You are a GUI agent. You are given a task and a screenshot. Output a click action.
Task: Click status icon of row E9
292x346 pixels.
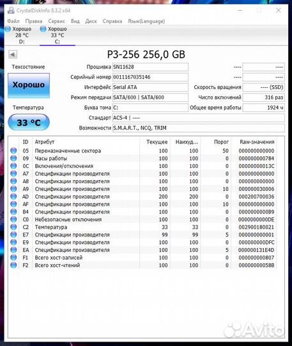pyautogui.click(x=13, y=242)
